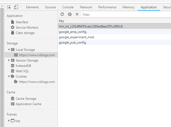Open the Elements tab

click(x=32, y=7)
